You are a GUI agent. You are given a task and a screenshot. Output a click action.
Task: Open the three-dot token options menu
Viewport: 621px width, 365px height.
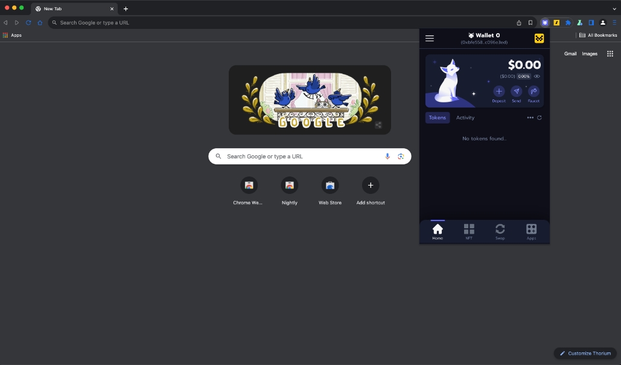[x=530, y=117]
